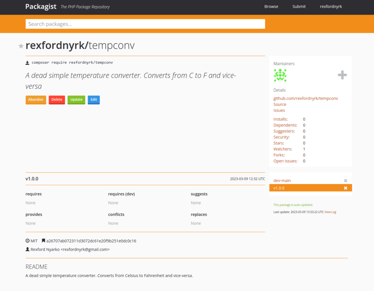Screen dimensions: 374x291
Task: Click the Abandon button
Action: click(36, 100)
